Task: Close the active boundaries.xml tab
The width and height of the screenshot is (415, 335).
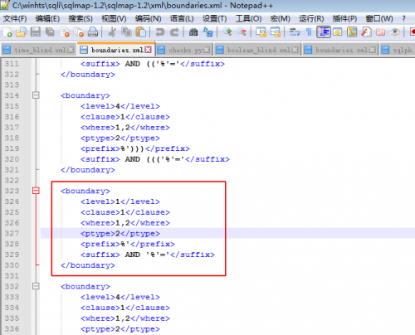Action: (x=149, y=50)
